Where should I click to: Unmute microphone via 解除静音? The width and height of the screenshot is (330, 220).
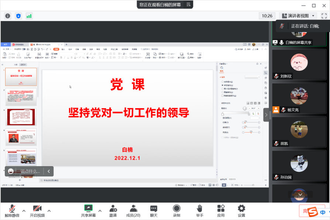[12, 211]
